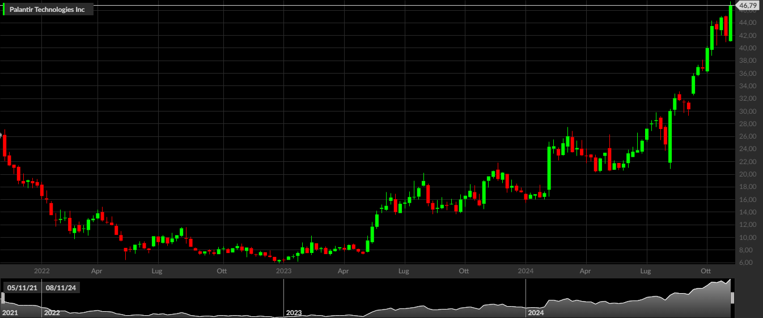Click the 20,00 price axis label

tap(748, 174)
